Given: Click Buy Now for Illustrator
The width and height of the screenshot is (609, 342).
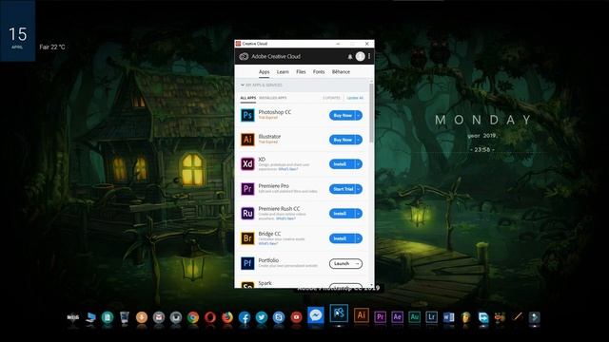Looking at the screenshot, I should pyautogui.click(x=343, y=140).
